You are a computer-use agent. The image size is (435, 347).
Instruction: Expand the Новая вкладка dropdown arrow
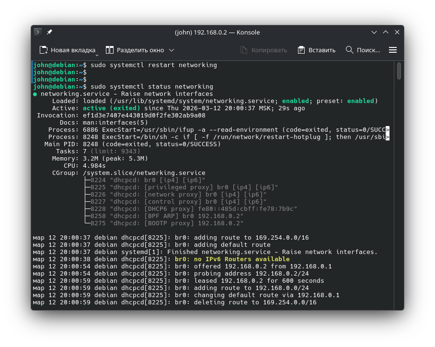tap(97, 56)
